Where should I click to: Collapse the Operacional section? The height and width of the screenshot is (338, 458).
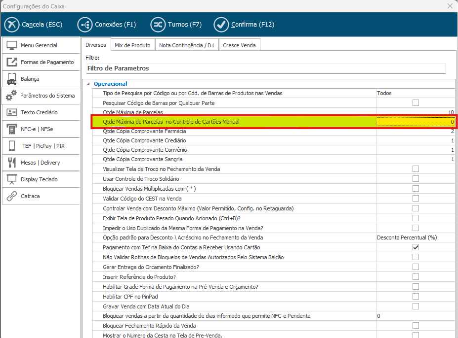88,84
